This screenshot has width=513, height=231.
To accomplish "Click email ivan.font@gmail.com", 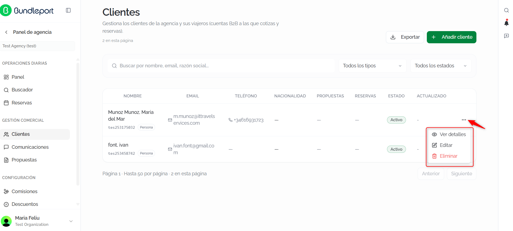I will pos(194,149).
